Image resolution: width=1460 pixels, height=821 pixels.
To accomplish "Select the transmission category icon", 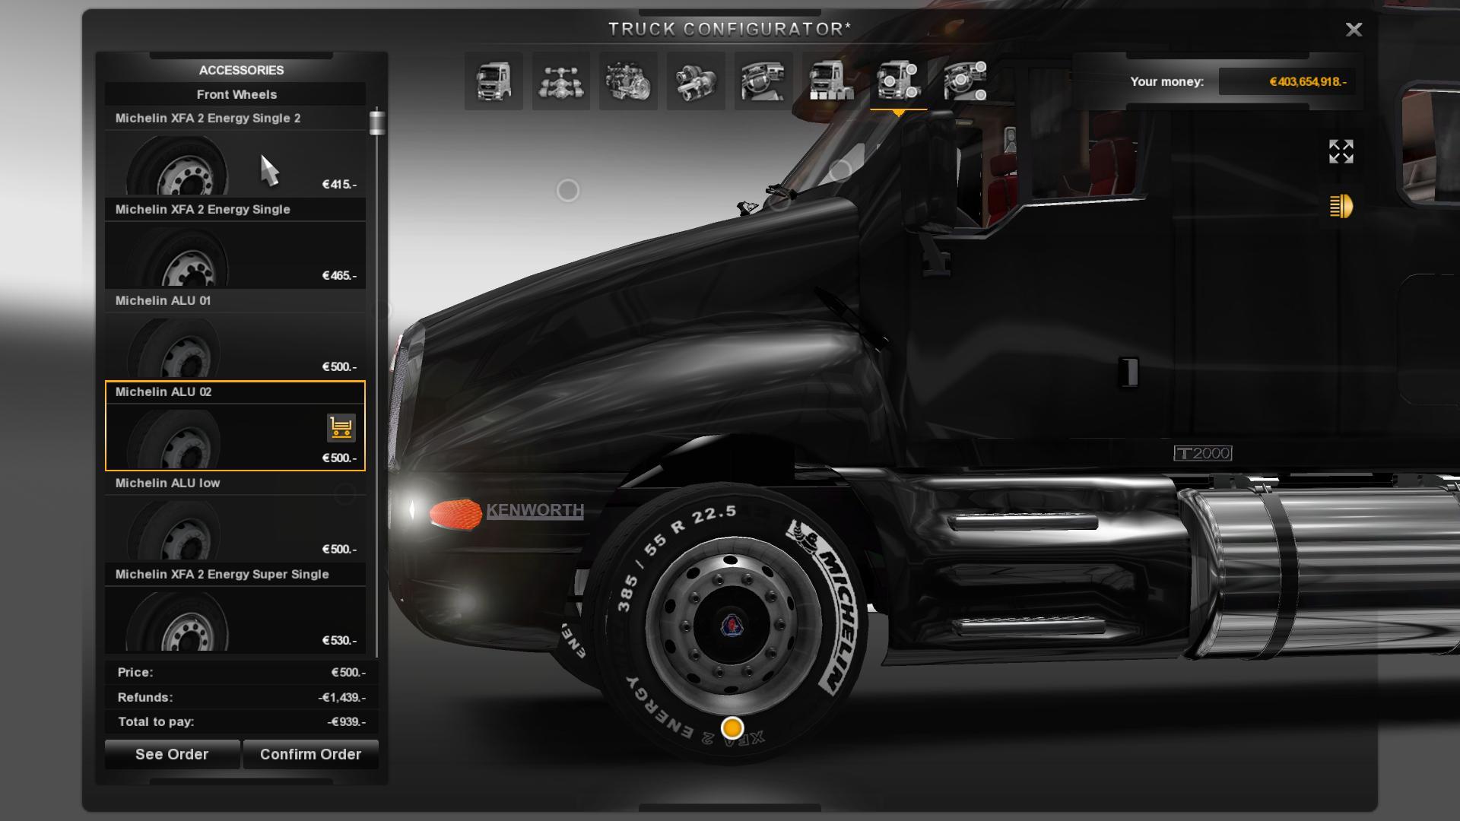I will point(695,81).
